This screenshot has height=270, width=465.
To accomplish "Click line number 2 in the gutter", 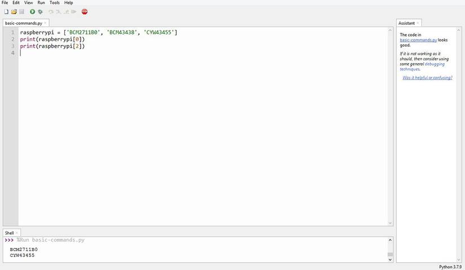I will [13, 39].
